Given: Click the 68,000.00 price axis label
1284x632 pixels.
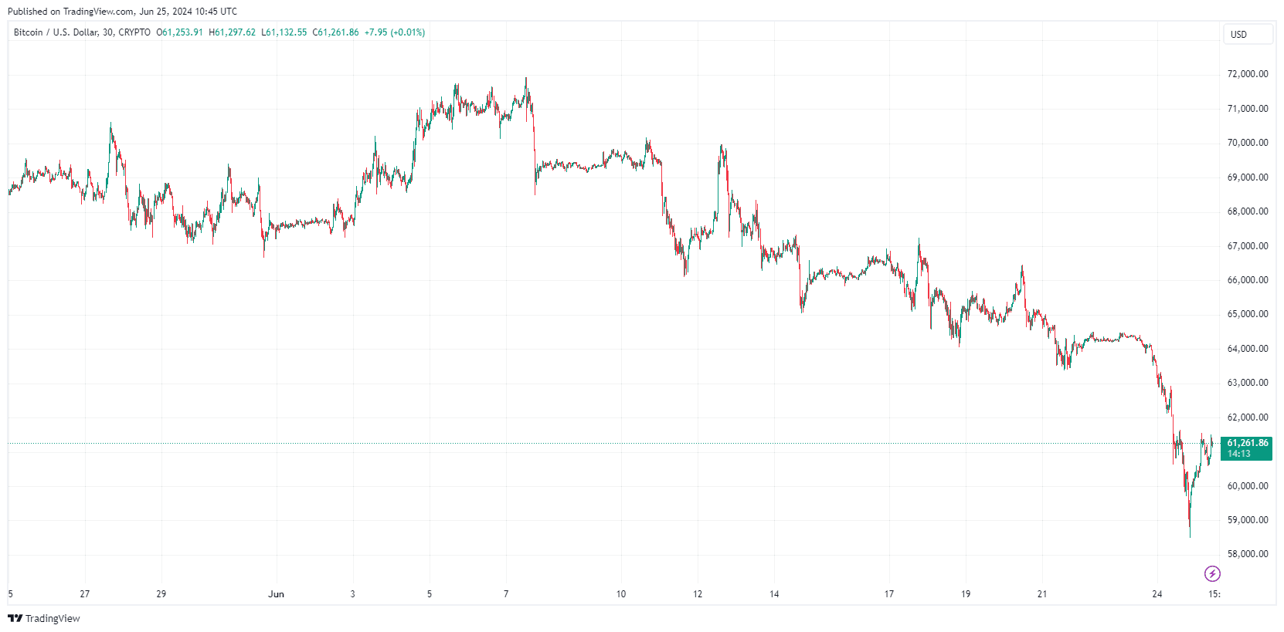Looking at the screenshot, I should pyautogui.click(x=1248, y=211).
